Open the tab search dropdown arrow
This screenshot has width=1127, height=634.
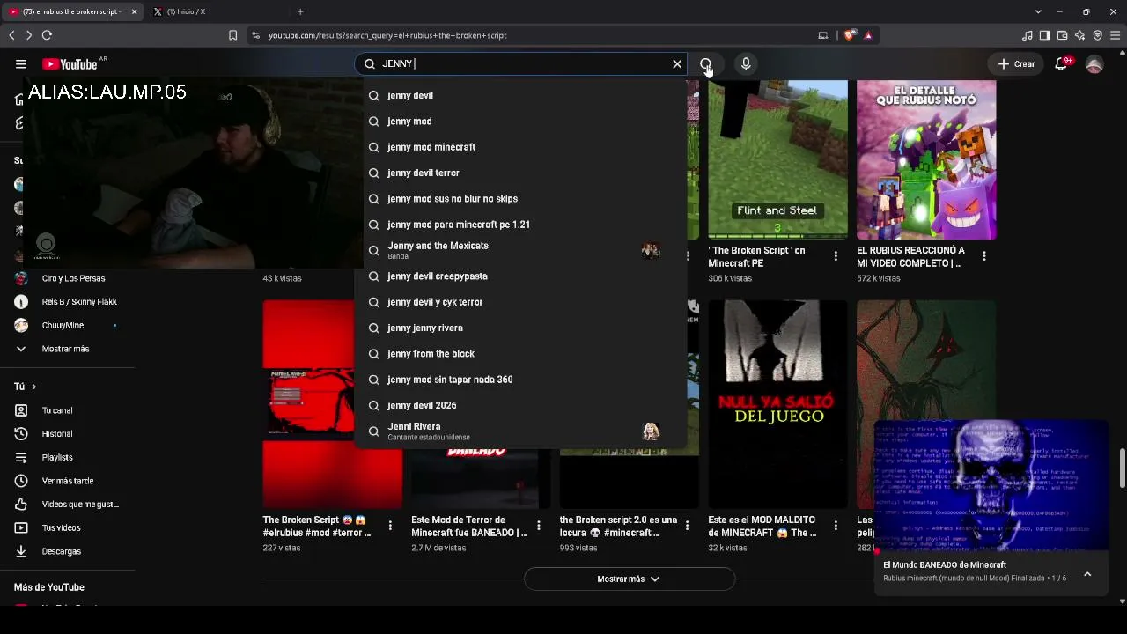click(1038, 11)
